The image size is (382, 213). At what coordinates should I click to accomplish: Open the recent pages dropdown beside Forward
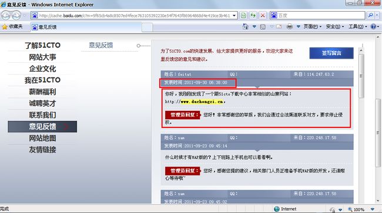(24, 16)
